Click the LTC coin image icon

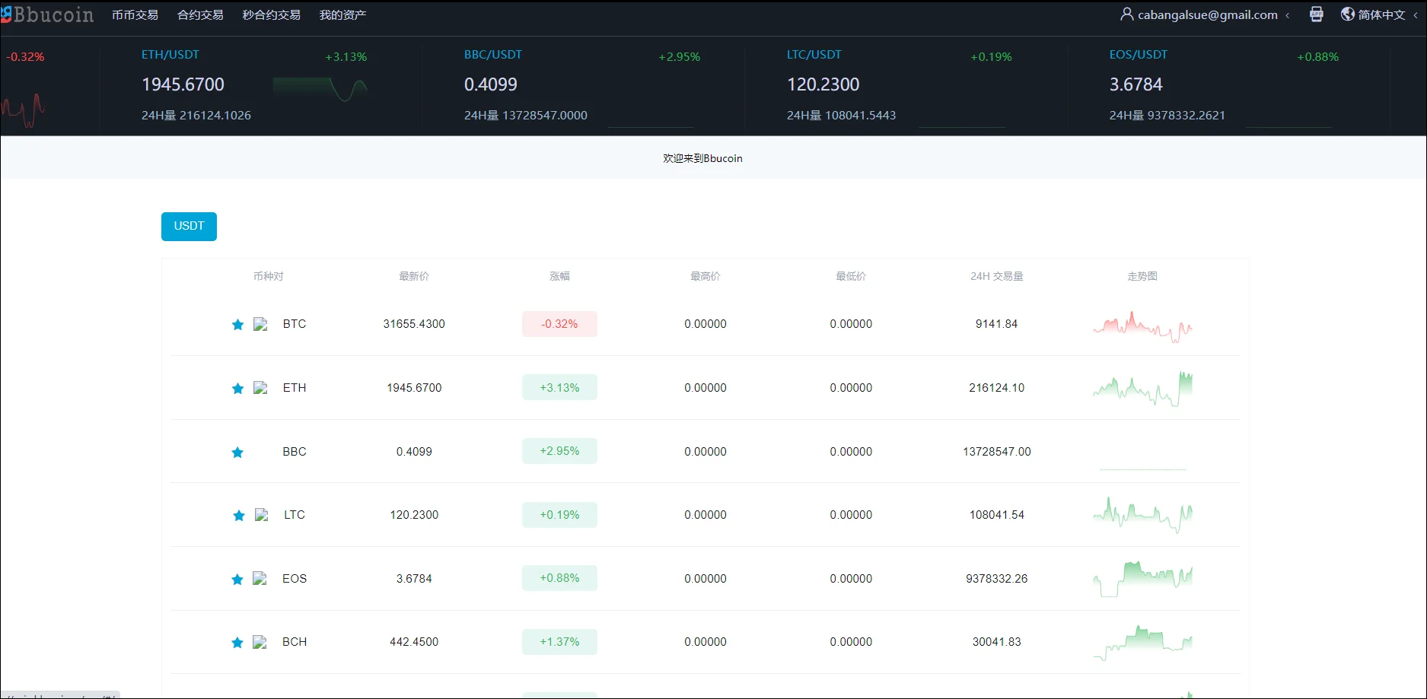[261, 515]
